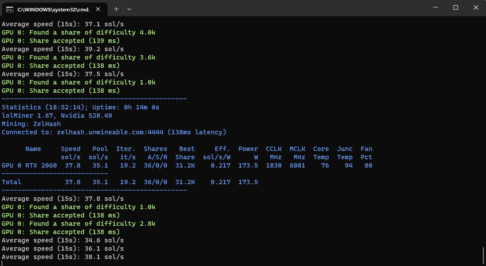Screen dimensions: 486x266
Task: Maximize the terminal window
Action: click(456, 7)
